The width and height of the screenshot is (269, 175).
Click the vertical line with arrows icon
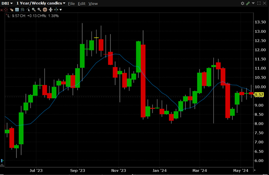[56, 10]
